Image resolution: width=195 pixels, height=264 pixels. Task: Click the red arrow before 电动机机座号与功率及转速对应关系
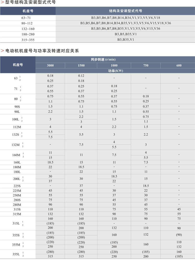[2, 51]
